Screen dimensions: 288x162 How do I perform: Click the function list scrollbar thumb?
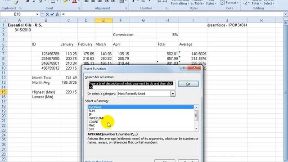click(x=196, y=116)
